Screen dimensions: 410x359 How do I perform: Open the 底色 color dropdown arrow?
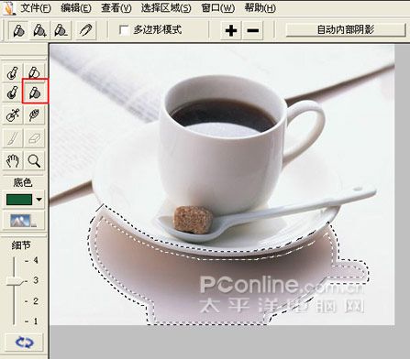point(39,200)
